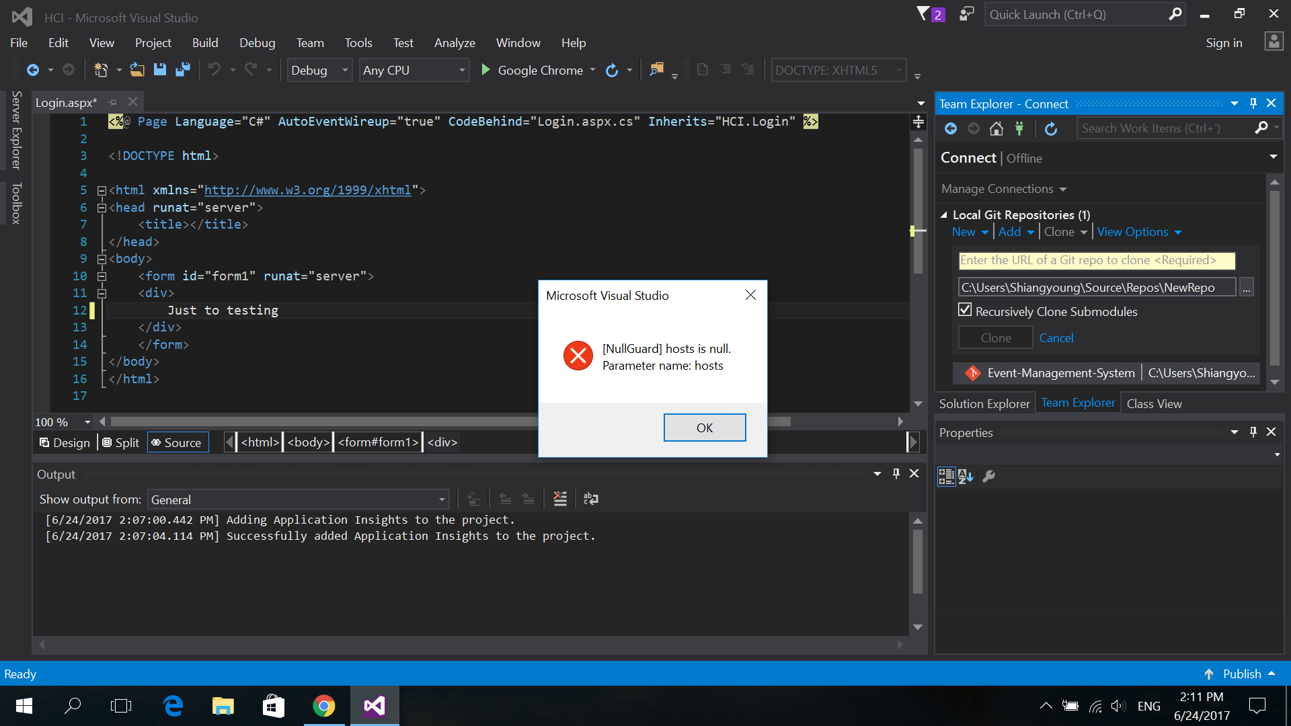Click Cancel to abort the clone
The image size is (1291, 726).
coord(1056,337)
